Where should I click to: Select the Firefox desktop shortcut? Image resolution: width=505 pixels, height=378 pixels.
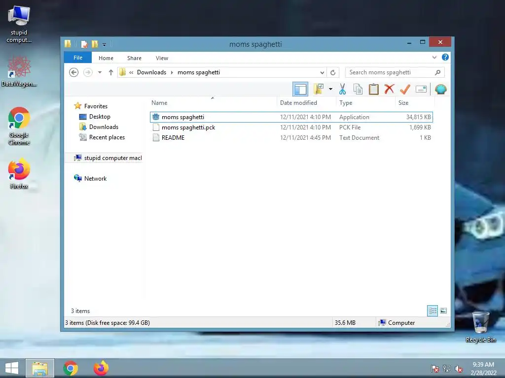(19, 174)
